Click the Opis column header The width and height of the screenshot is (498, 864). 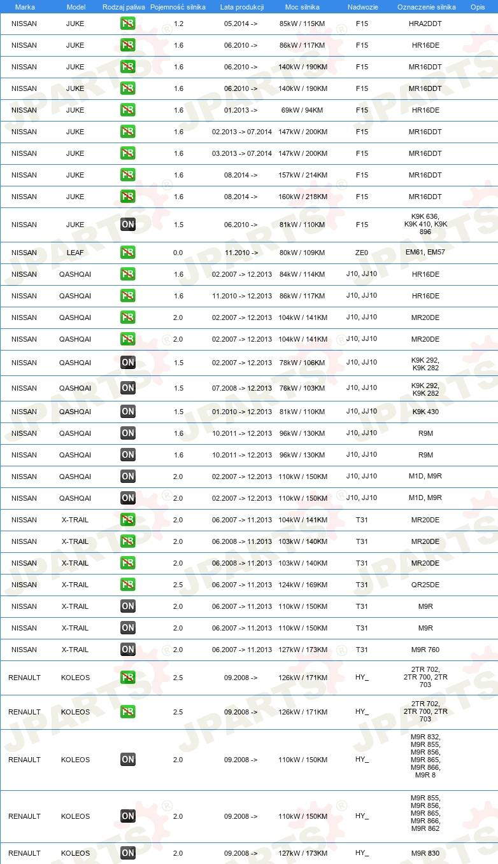pos(478,7)
